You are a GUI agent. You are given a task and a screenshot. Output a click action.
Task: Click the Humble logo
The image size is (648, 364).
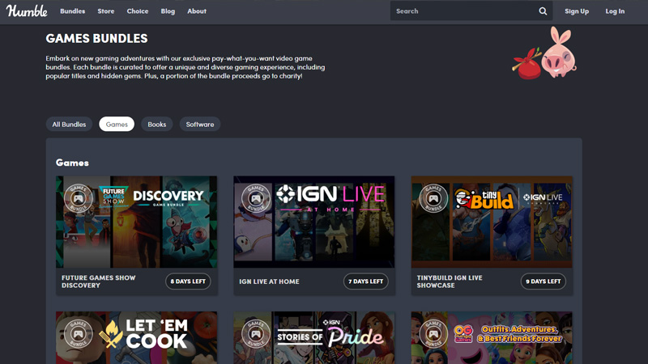pyautogui.click(x=27, y=11)
